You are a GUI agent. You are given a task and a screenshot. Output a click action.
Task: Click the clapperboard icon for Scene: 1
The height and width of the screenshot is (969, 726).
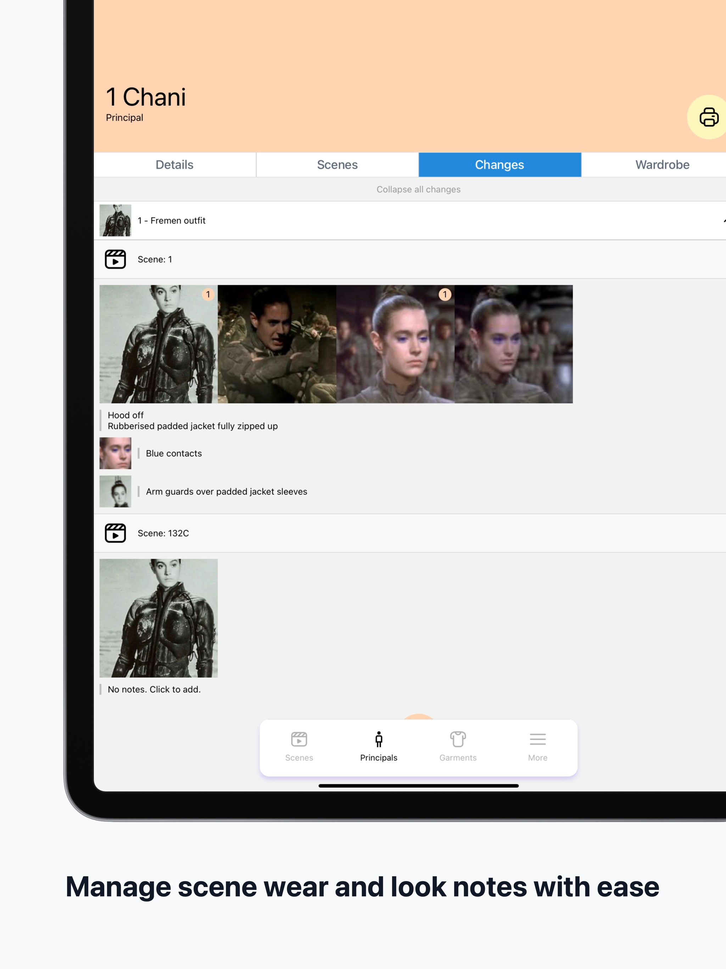115,259
